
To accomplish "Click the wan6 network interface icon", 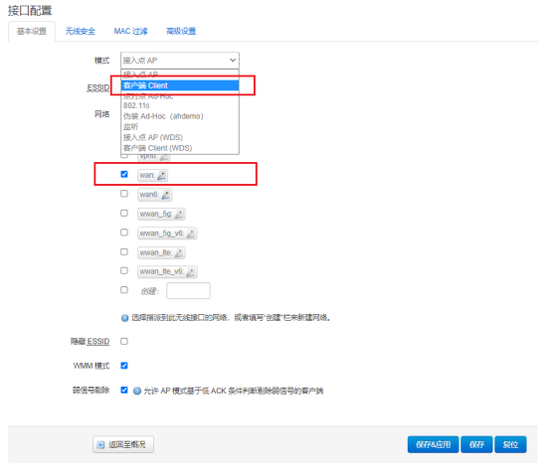I will (x=166, y=195).
